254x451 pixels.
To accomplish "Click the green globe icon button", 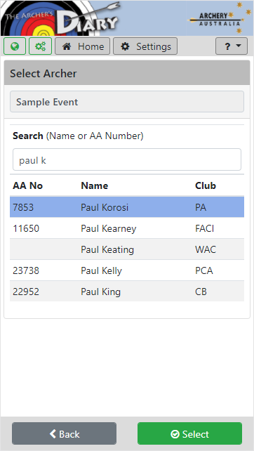I will point(15,46).
